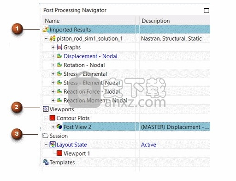The height and width of the screenshot is (181, 236).
Task: Click the Rotation - Nodal result icon
Action: click(x=59, y=65)
